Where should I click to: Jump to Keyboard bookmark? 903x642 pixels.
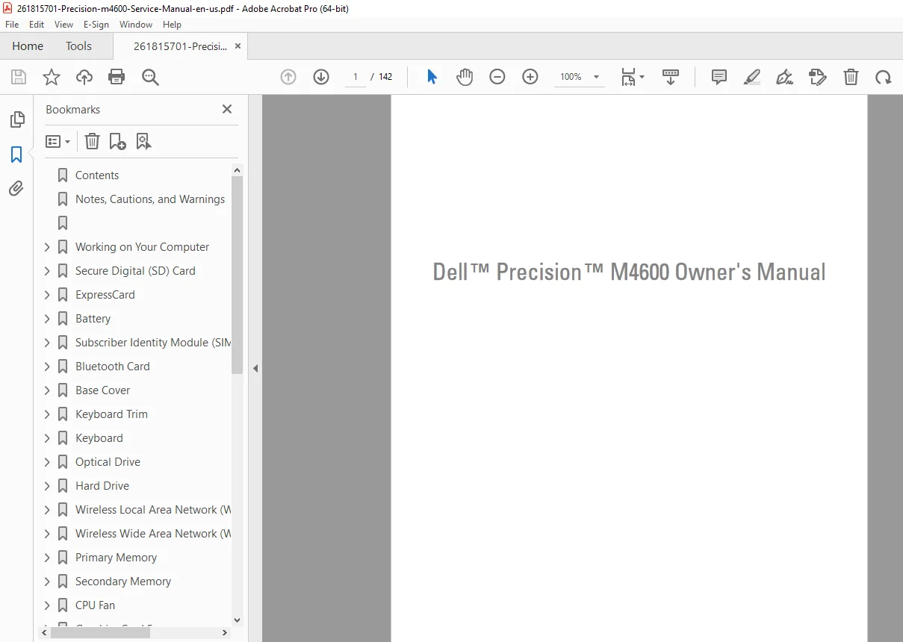point(99,438)
